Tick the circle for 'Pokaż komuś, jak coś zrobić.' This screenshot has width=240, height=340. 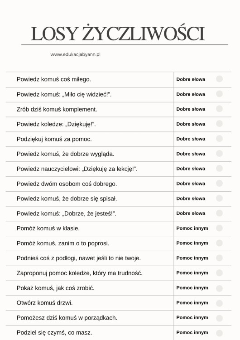(219, 288)
